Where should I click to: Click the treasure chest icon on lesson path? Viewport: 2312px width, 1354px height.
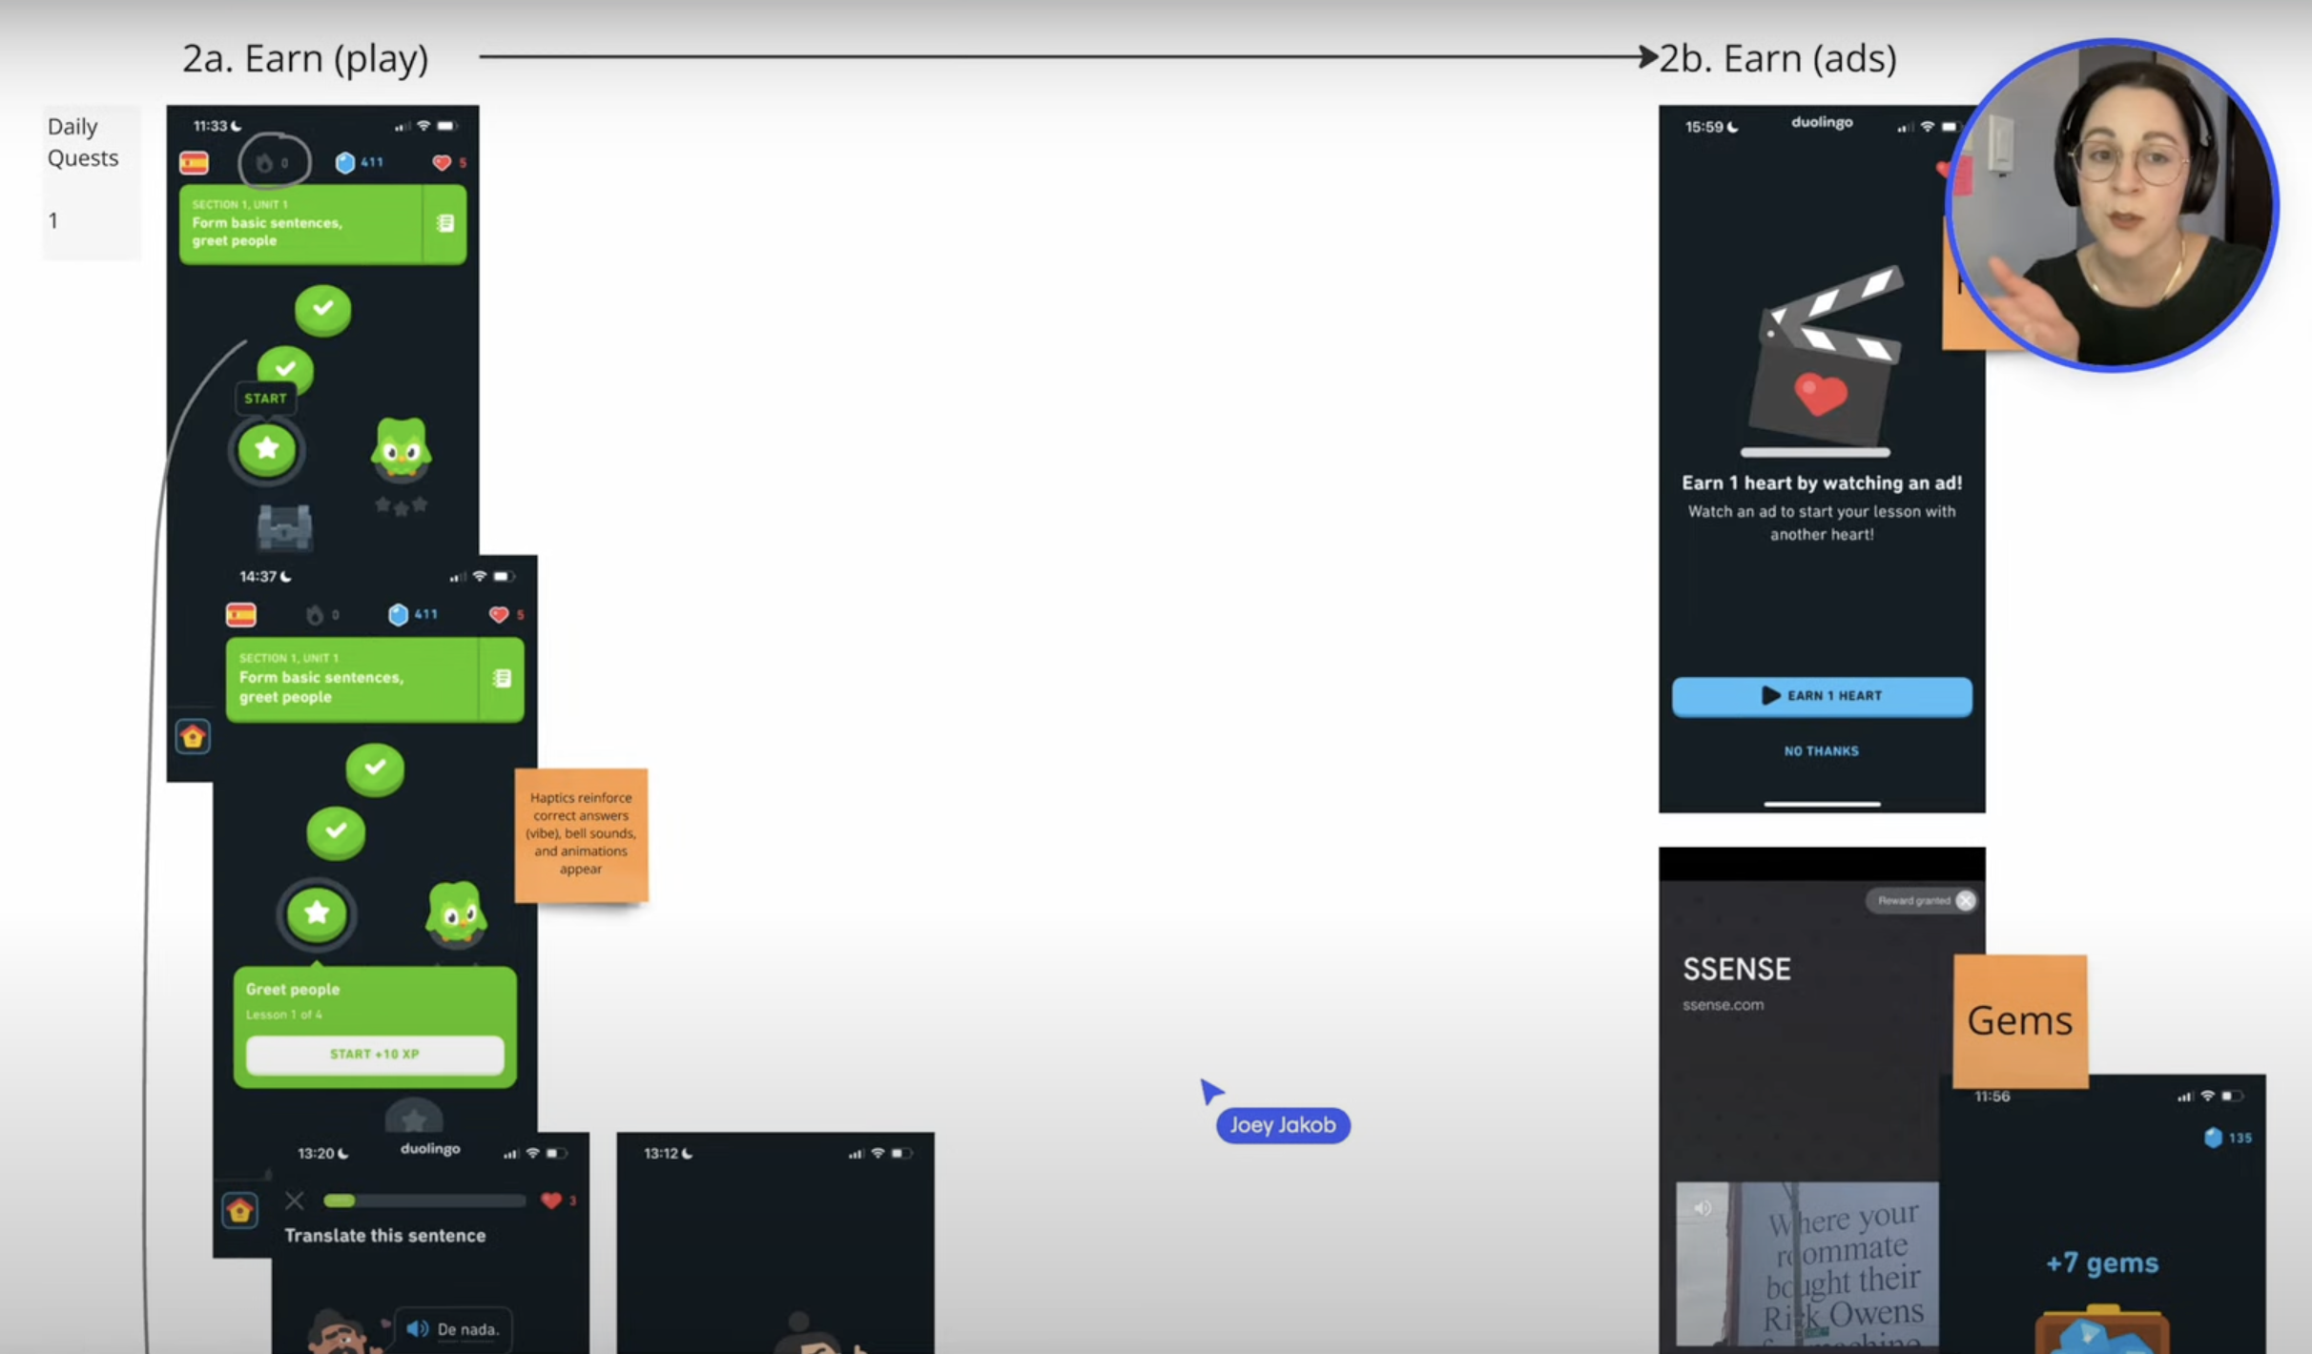click(284, 526)
